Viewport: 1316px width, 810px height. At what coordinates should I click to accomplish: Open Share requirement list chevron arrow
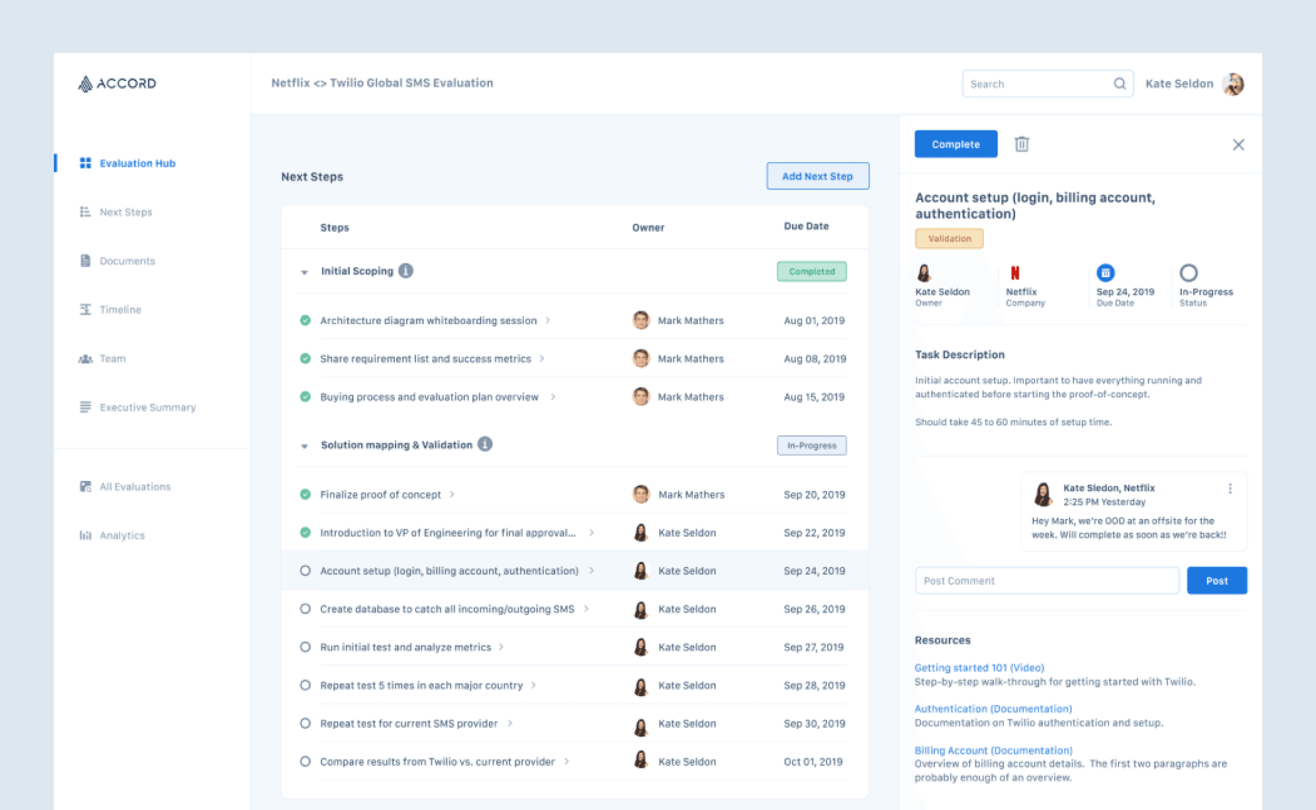pyautogui.click(x=542, y=358)
